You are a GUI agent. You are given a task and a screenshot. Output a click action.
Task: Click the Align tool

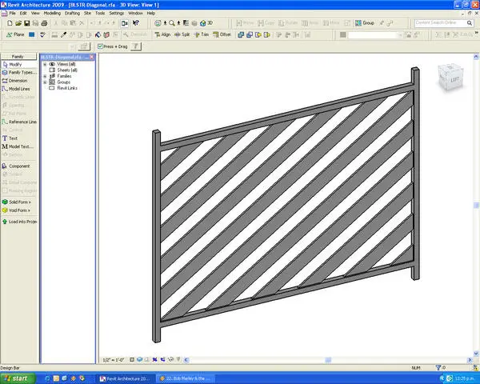(162, 34)
